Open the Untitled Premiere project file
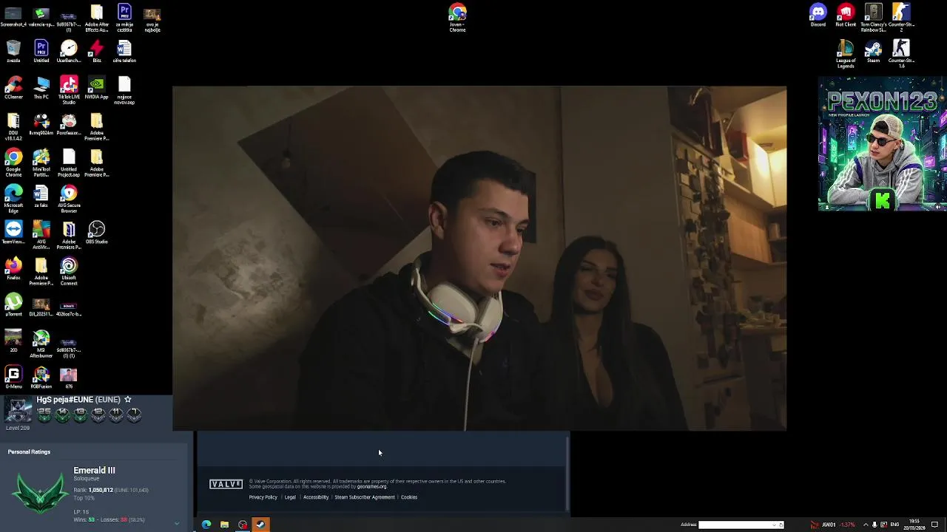This screenshot has width=947, height=532. pyautogui.click(x=41, y=51)
